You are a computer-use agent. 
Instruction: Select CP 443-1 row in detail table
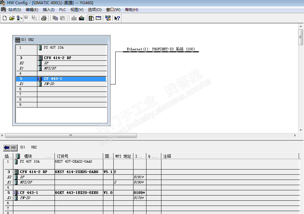152,193
